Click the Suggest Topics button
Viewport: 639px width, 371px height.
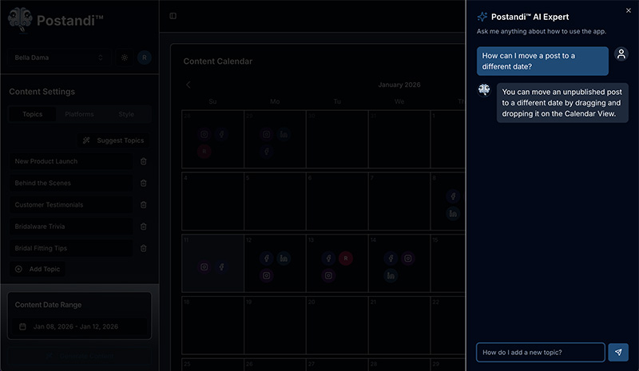pos(113,140)
